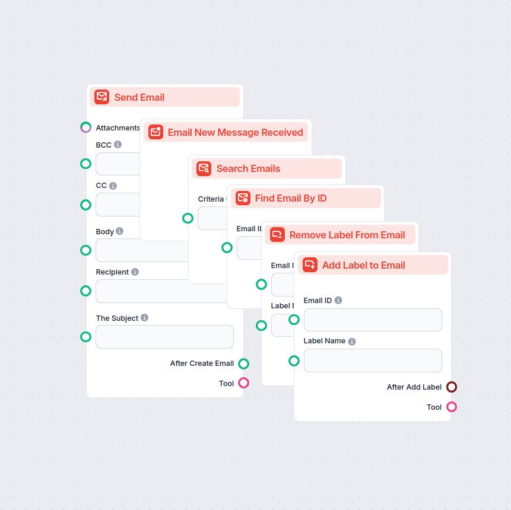The image size is (511, 510).
Task: Click the Send Email envelope icon
Action: click(101, 97)
